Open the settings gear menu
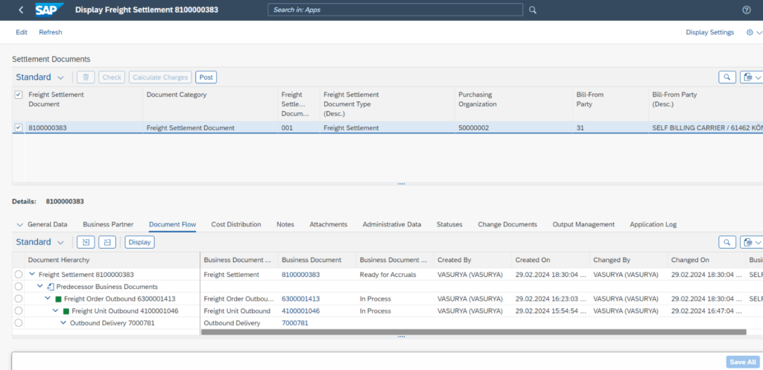The width and height of the screenshot is (763, 370). coord(750,33)
